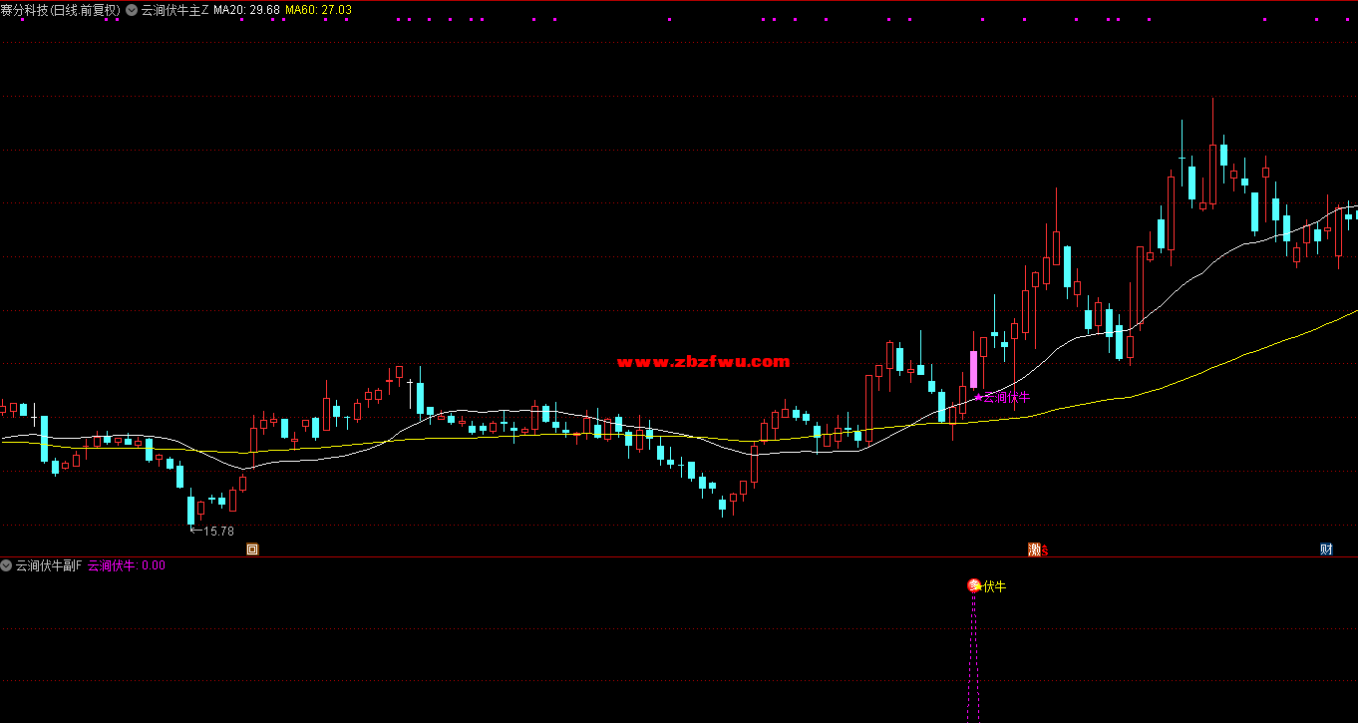Viewport: 1358px width, 723px height.
Task: Click the yellow MA60: 27.03 value label
Action: pos(318,10)
